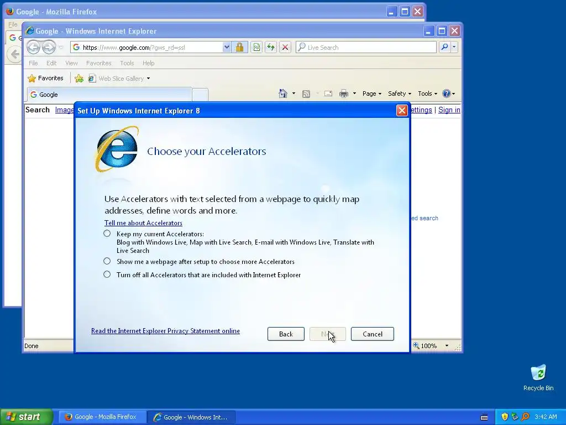
Task: Click the Search magnifier button
Action: click(445, 47)
